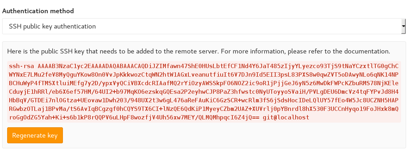Click "git@localhost" at the key's end
The image size is (410, 154).
[290, 117]
